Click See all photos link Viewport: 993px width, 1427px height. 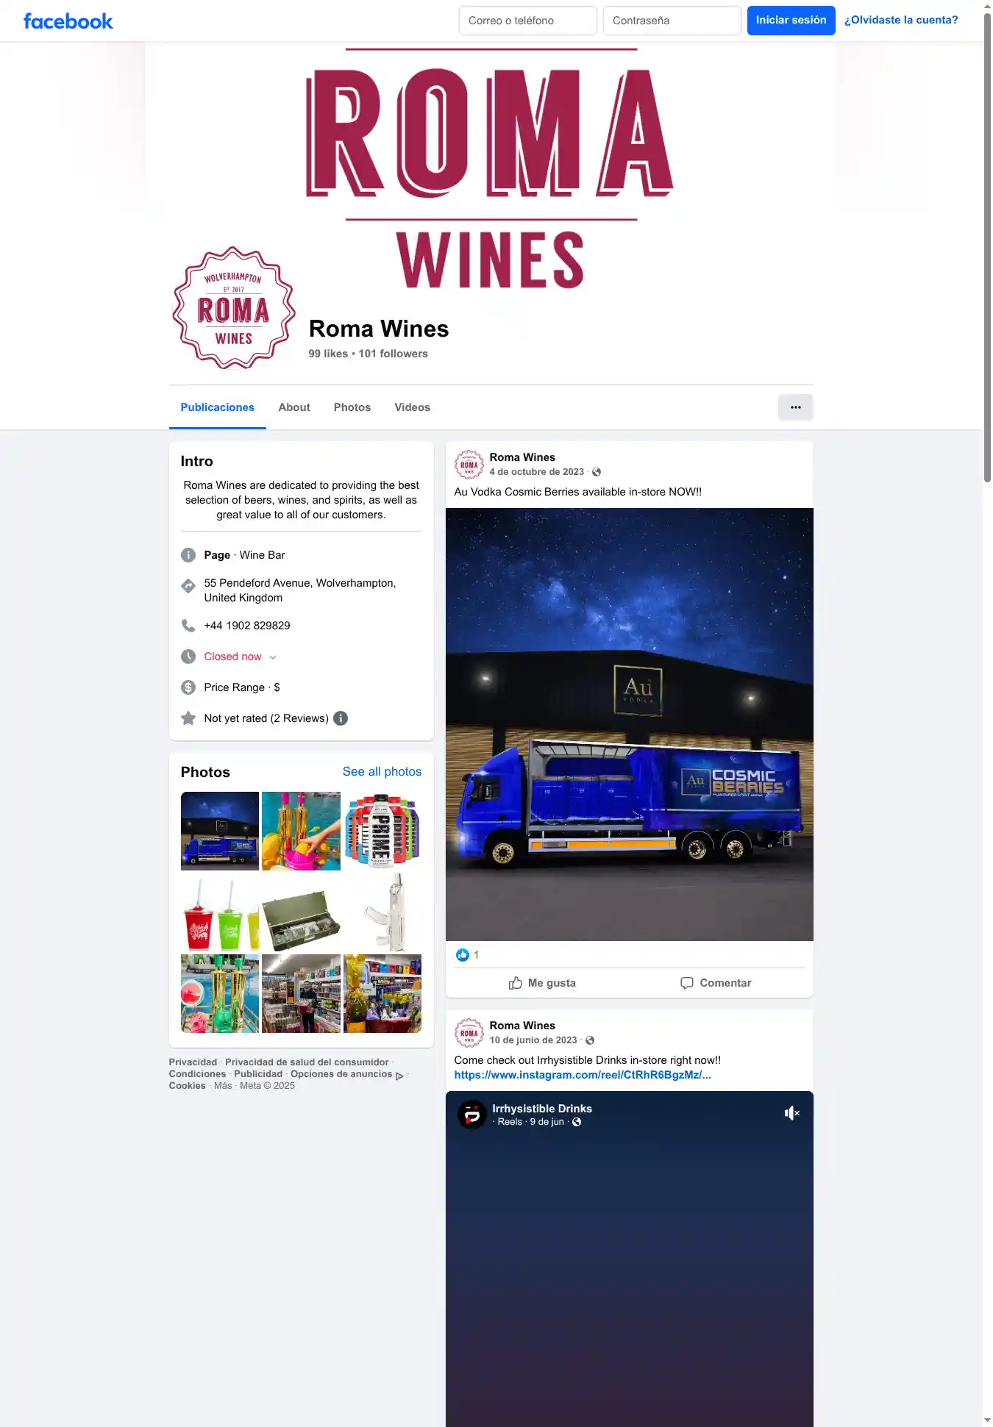tap(382, 771)
